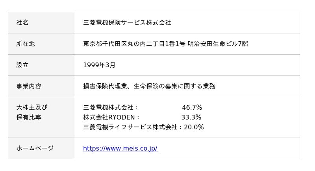Click the 1999年3月 establishment date
Screen dimensions: 315x171
pos(99,65)
